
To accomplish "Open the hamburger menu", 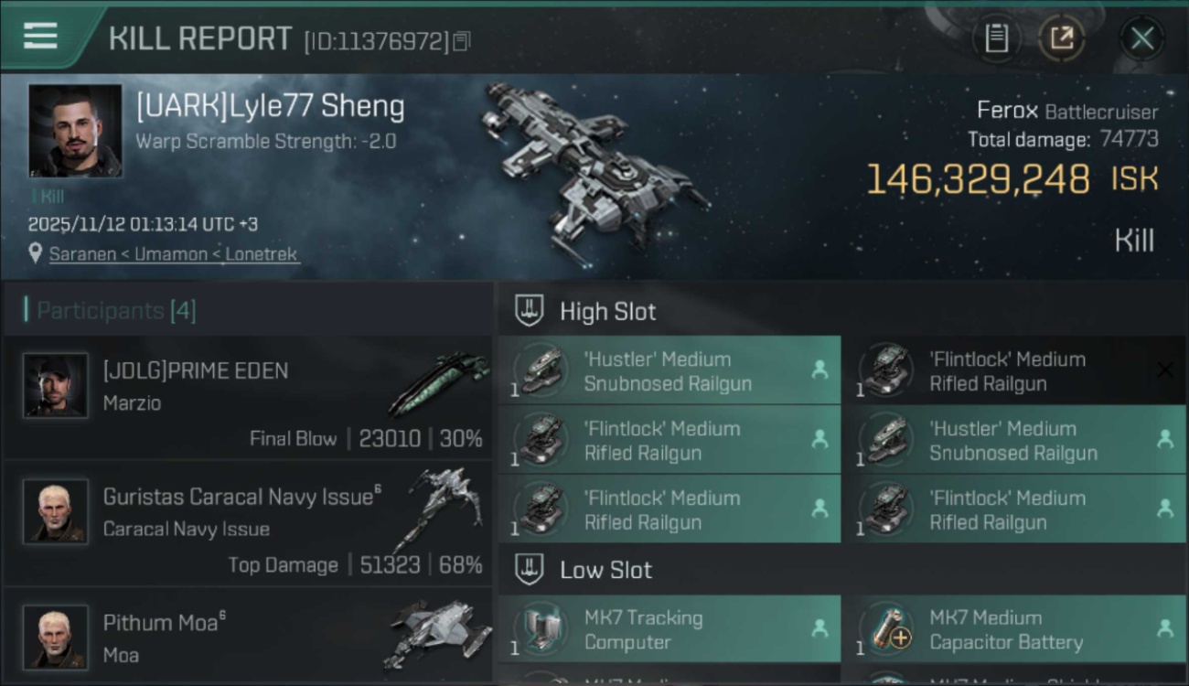I will click(40, 37).
